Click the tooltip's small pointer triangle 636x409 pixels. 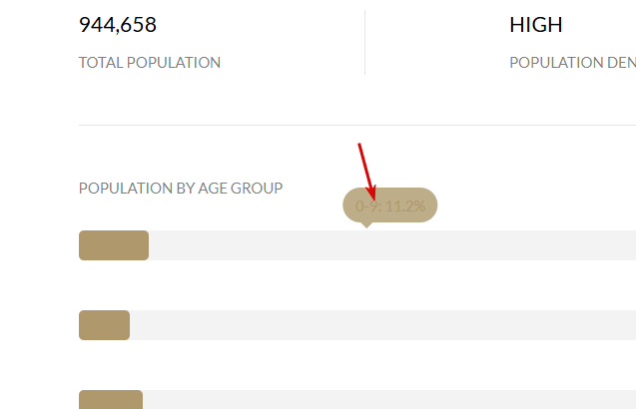tap(366, 225)
